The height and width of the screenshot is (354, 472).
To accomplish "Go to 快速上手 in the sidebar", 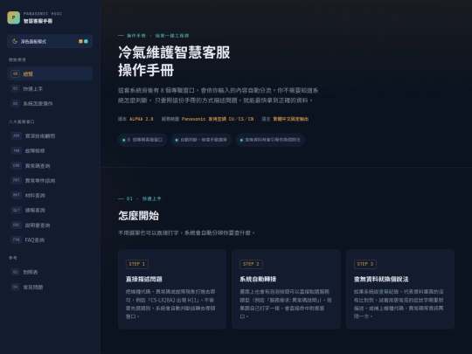I will coord(50,89).
